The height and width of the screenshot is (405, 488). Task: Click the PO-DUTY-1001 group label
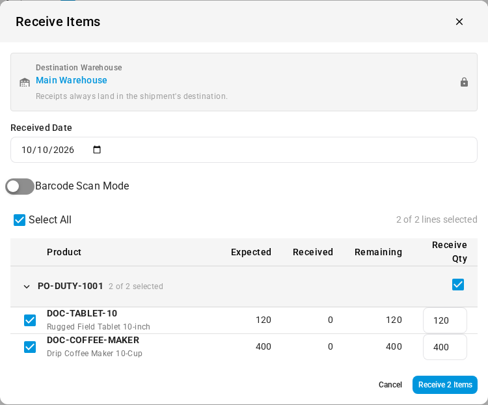point(70,286)
